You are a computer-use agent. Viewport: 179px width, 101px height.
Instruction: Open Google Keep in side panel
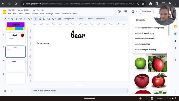click(175, 26)
